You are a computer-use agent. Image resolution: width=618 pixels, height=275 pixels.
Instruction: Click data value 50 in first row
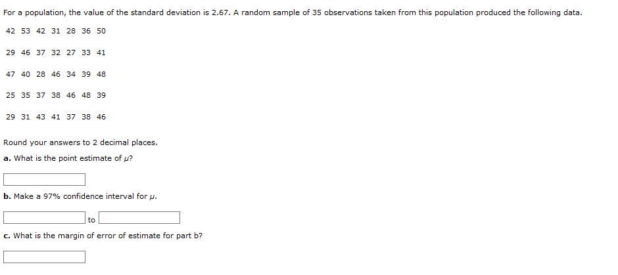(x=101, y=31)
